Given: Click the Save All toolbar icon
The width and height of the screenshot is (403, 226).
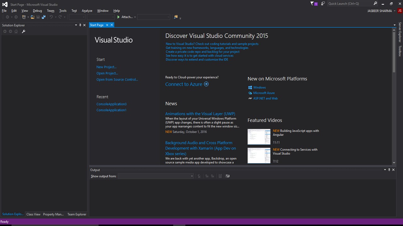Looking at the screenshot, I should click(x=43, y=17).
